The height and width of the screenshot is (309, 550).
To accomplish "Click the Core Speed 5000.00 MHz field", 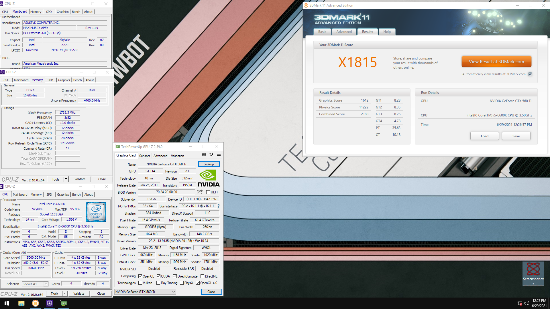I will (36, 258).
